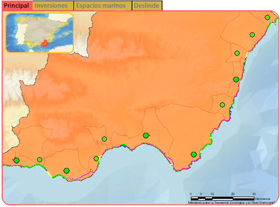Select the red highlighted province in inset map
This screenshot has width=280, height=207.
pyautogui.click(x=44, y=43)
